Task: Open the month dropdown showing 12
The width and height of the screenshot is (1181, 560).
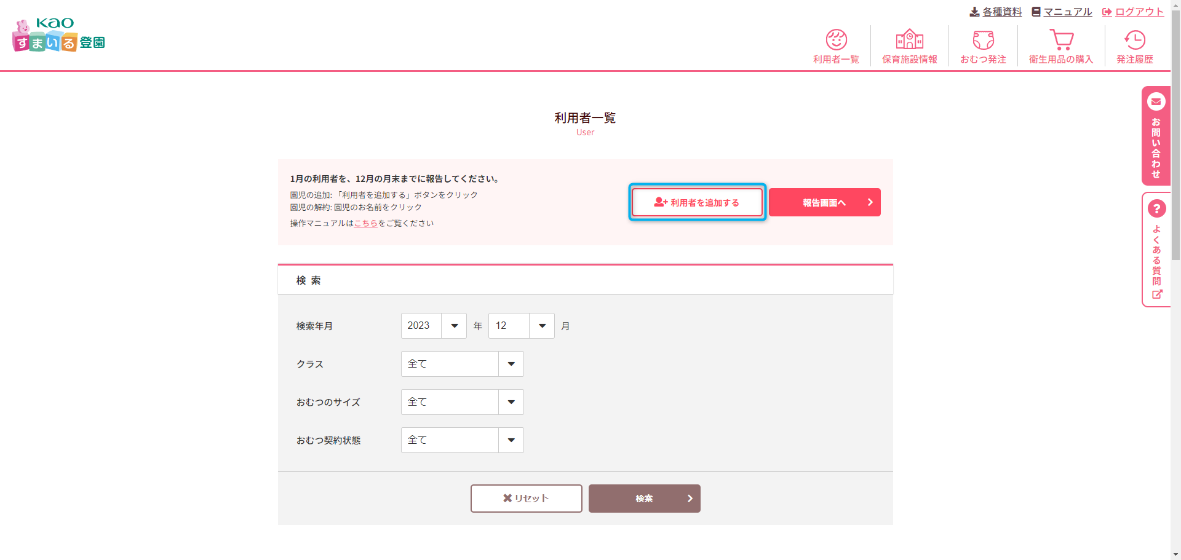Action: [522, 326]
